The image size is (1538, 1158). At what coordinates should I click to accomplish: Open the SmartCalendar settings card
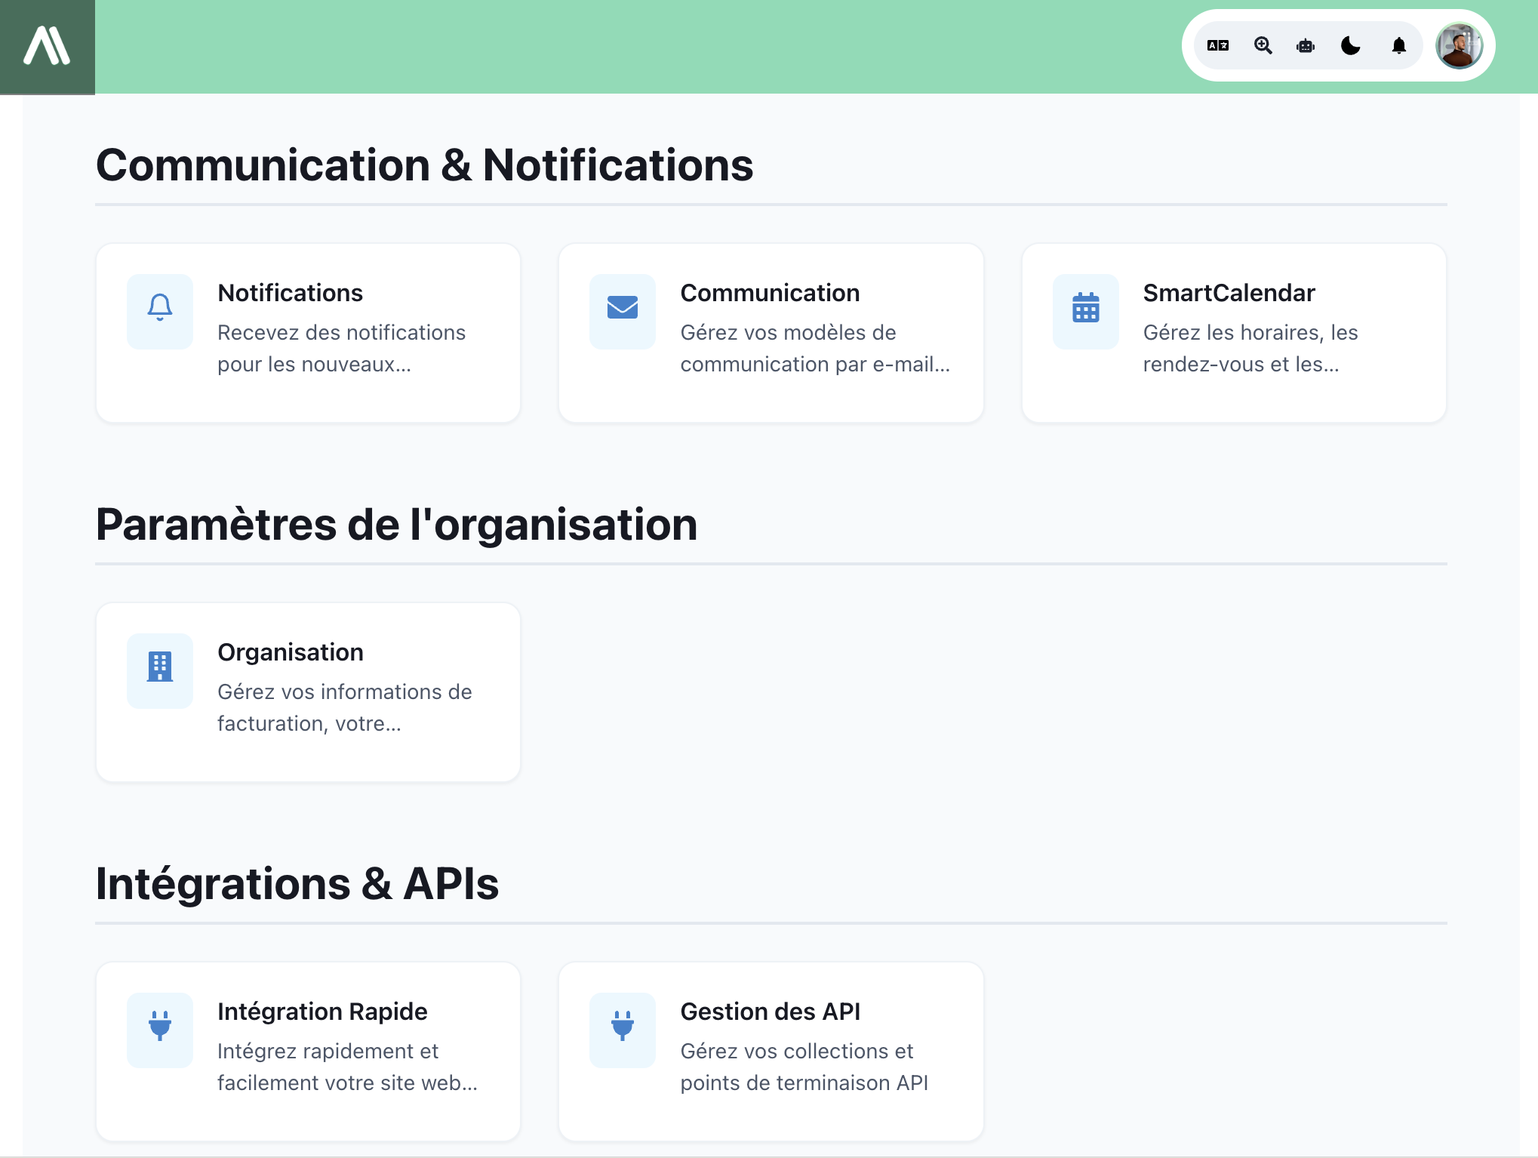[1233, 333]
